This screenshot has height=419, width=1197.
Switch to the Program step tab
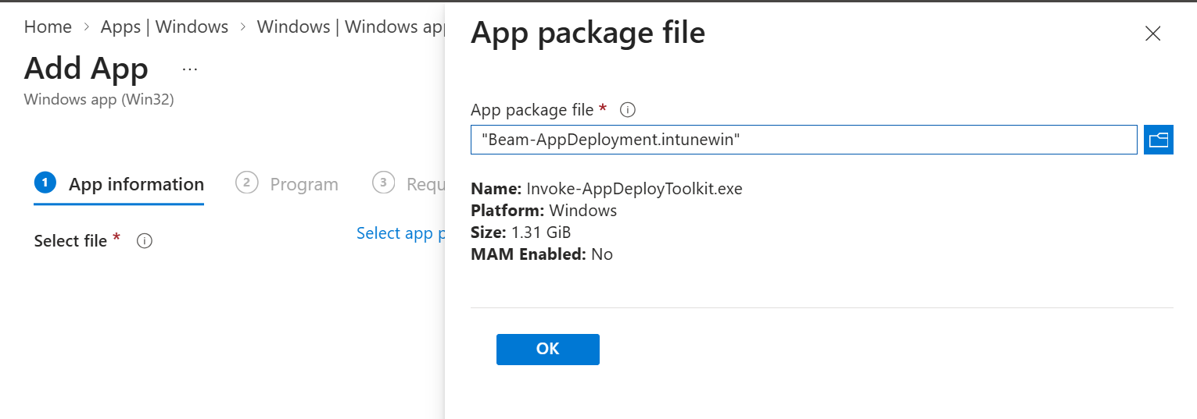pyautogui.click(x=287, y=184)
